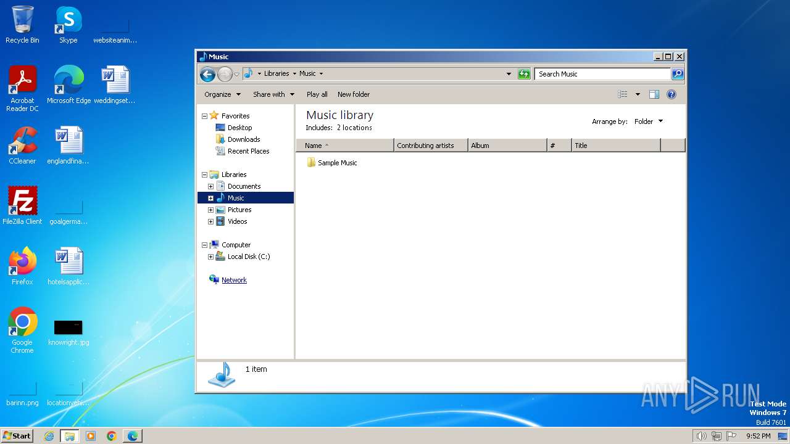Expand the Local Disk (C:) node
The width and height of the screenshot is (790, 444).
210,257
